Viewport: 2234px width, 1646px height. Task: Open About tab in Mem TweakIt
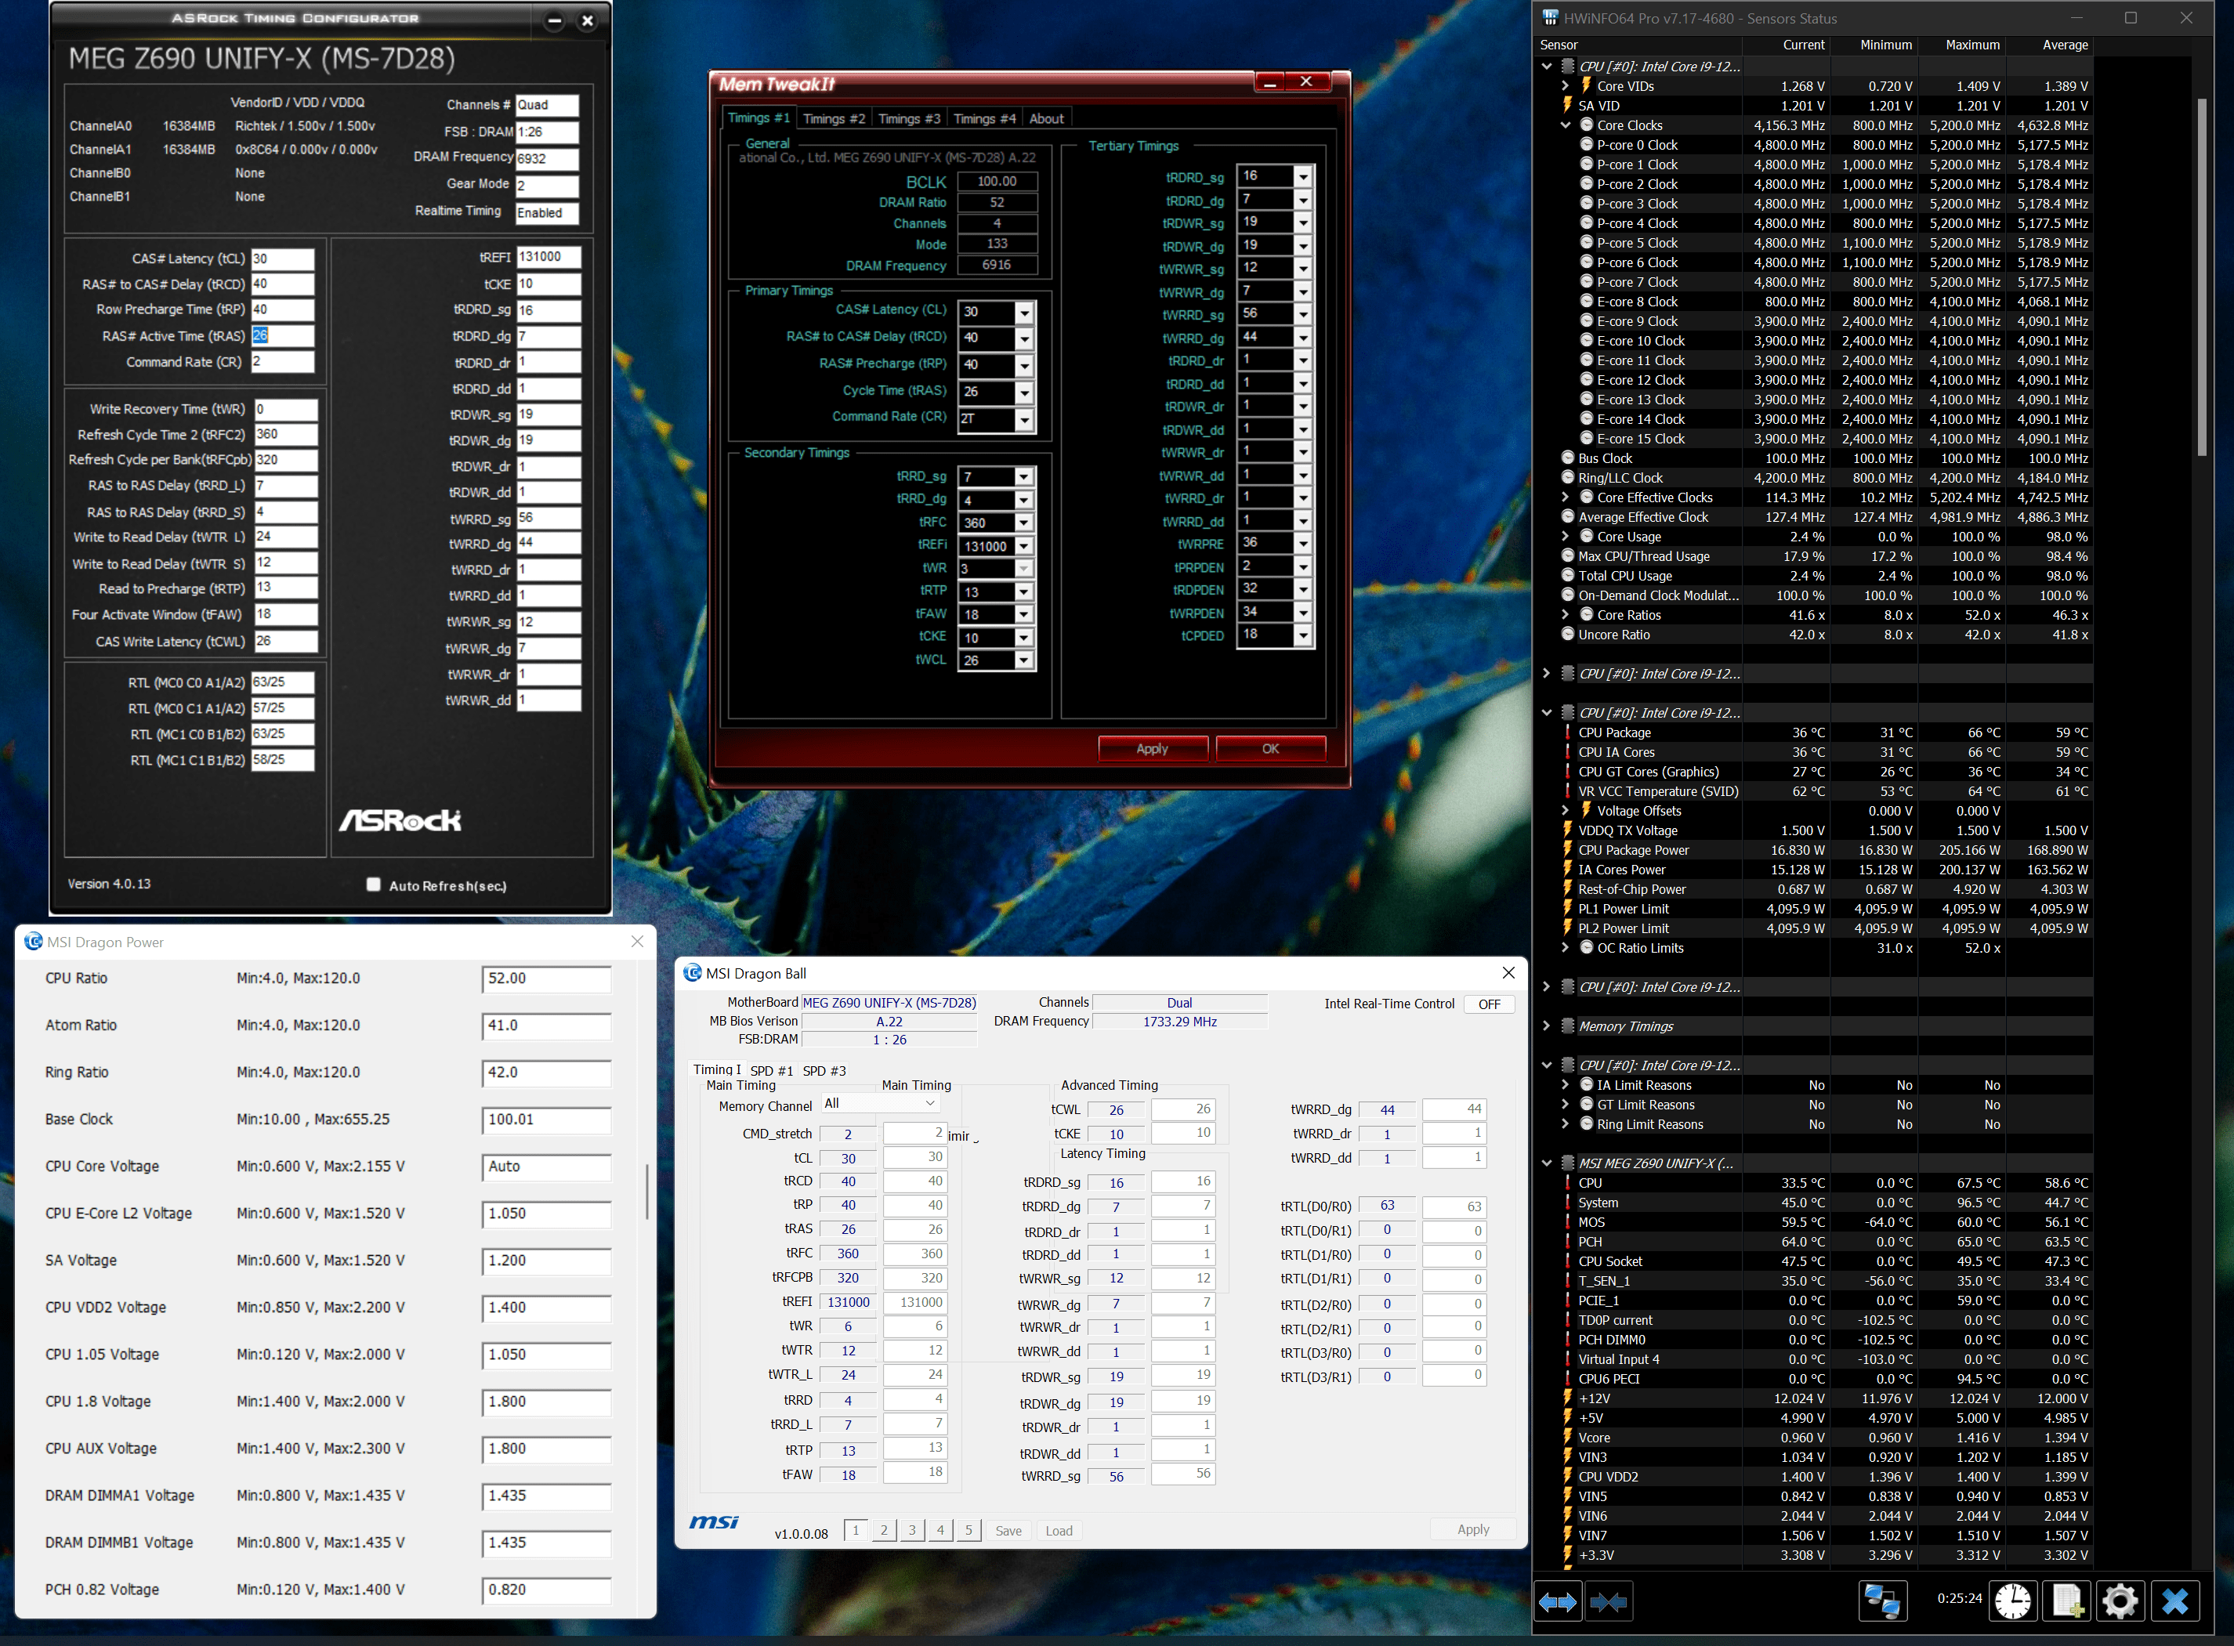pos(1046,118)
